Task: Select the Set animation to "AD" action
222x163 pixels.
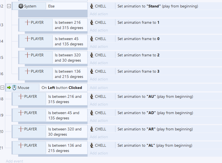Action: coord(155,113)
